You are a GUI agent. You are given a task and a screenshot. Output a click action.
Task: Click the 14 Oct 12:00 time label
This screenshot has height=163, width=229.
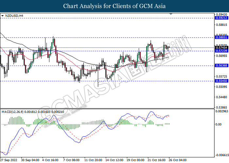[114, 160]
